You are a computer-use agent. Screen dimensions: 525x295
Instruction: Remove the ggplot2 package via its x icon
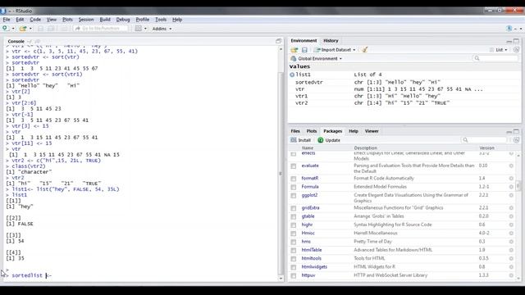tap(511, 195)
